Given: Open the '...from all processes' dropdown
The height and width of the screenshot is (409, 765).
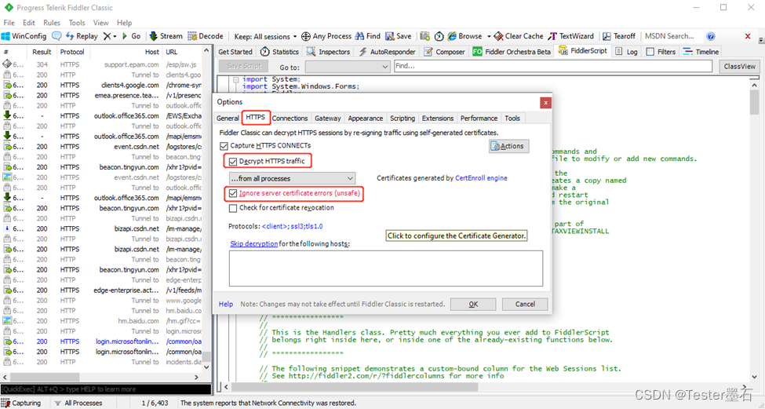Looking at the screenshot, I should click(292, 178).
